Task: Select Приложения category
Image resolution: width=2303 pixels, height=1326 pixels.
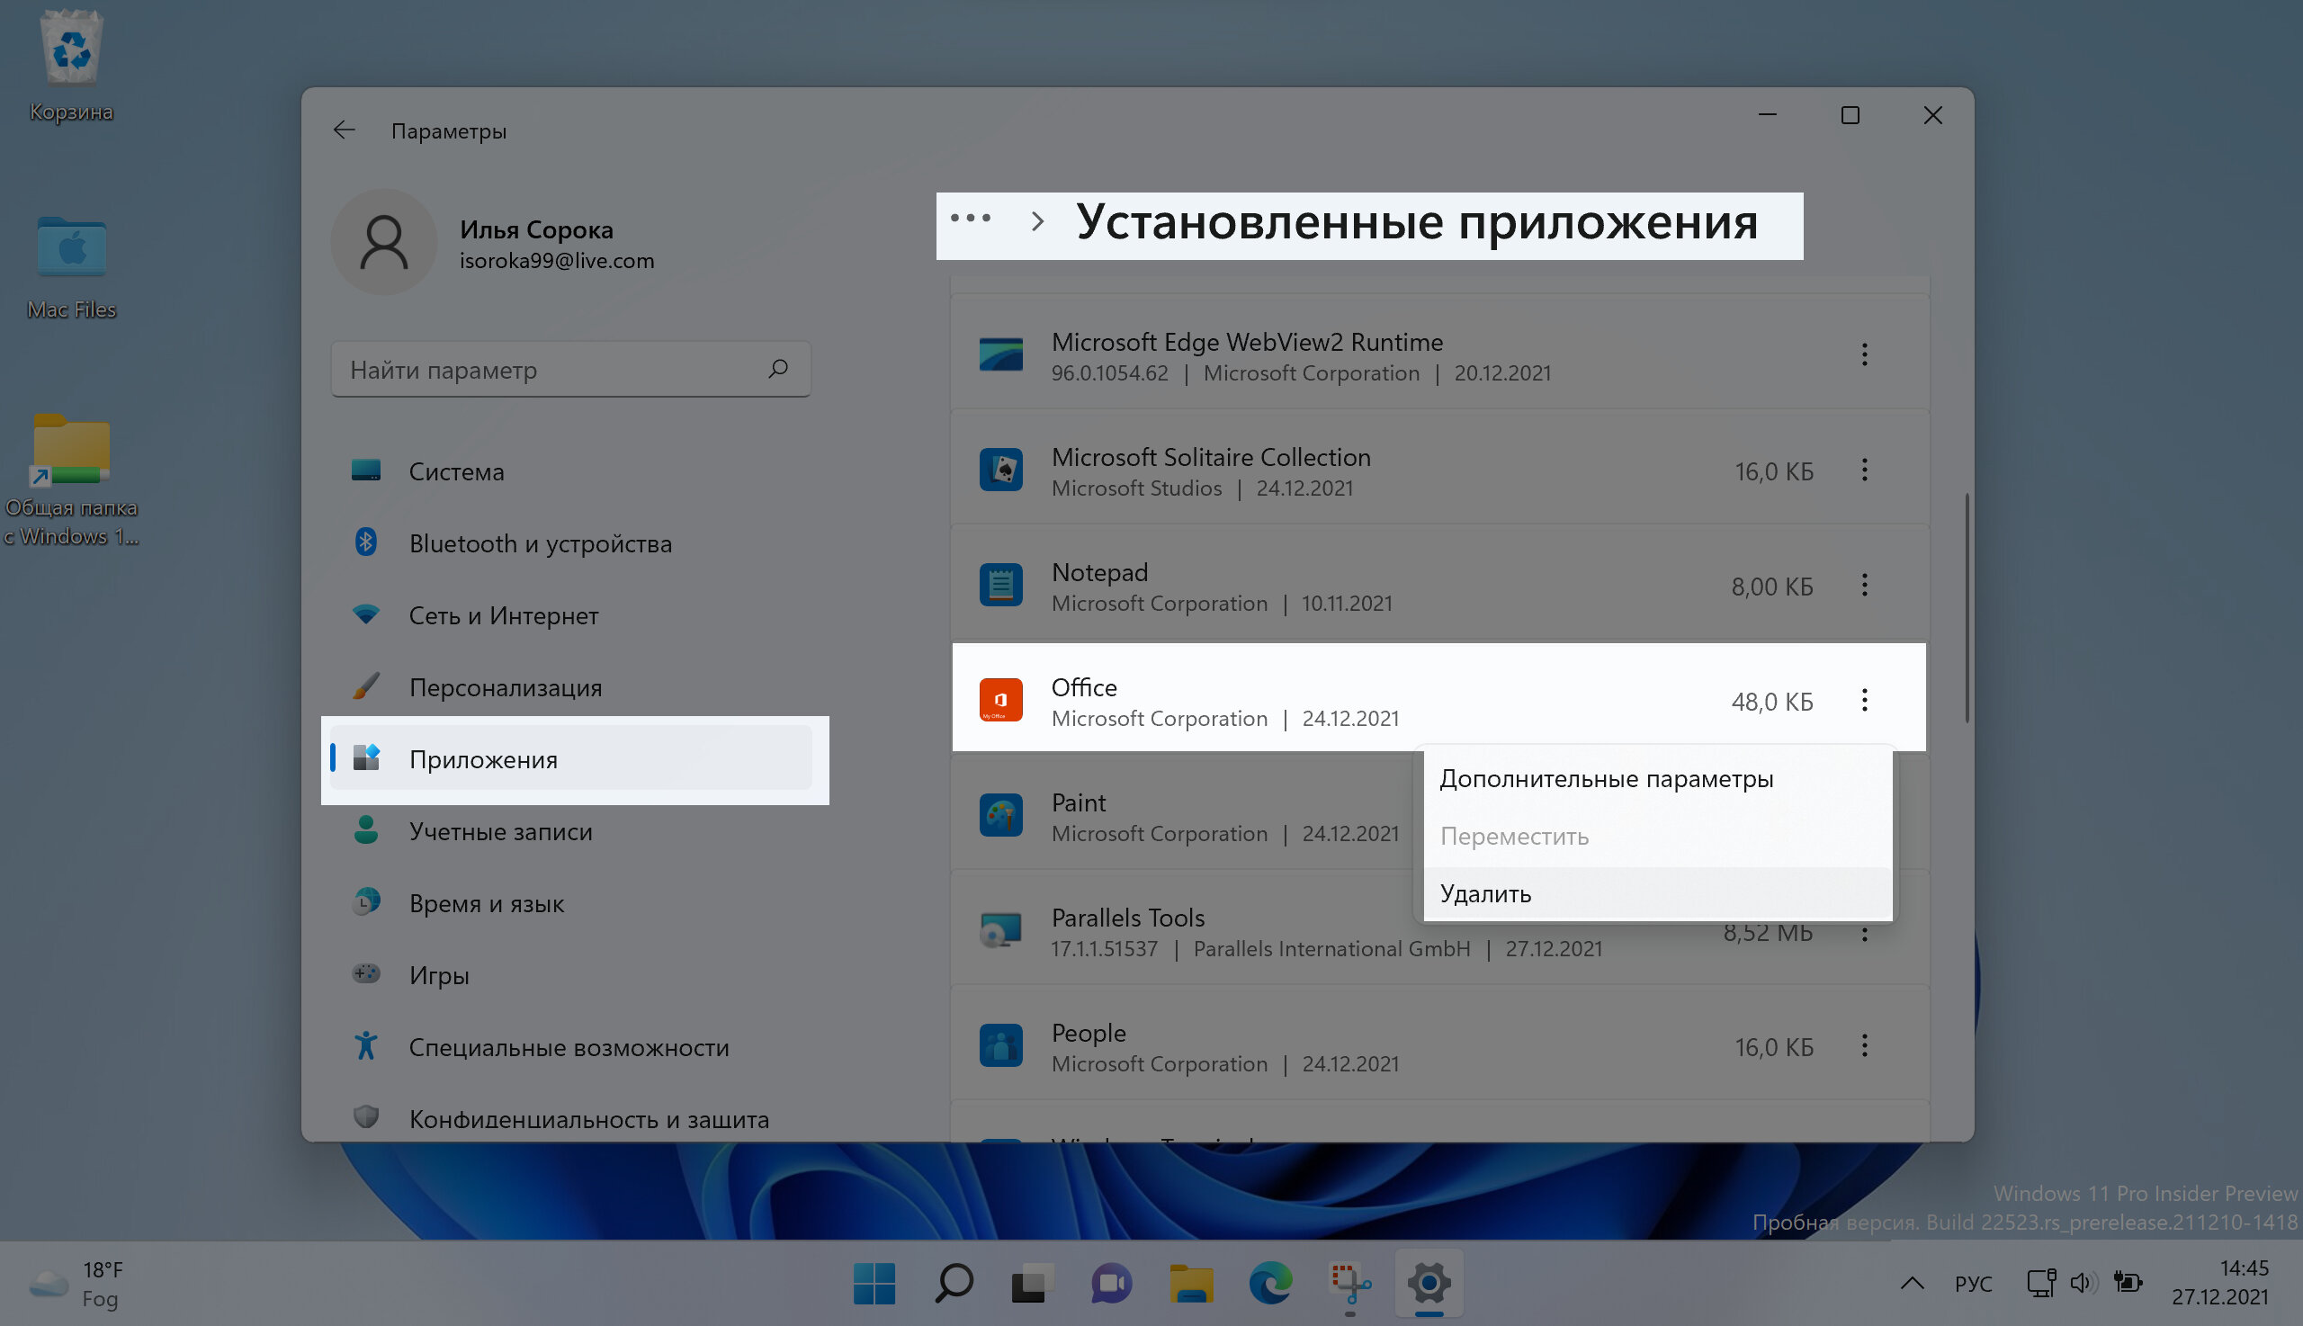Action: point(571,758)
